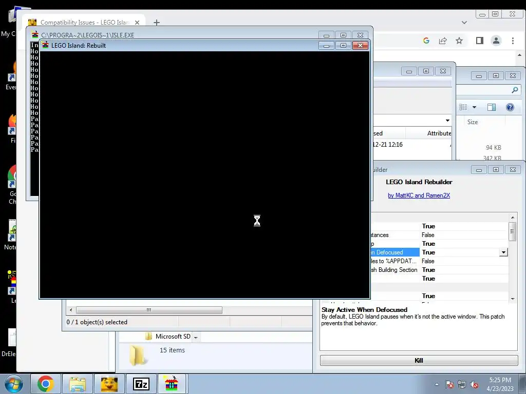Screen dimensions: 526x394
Task: Select the Compatibility Issues - LEGO Island tab
Action: 85,22
